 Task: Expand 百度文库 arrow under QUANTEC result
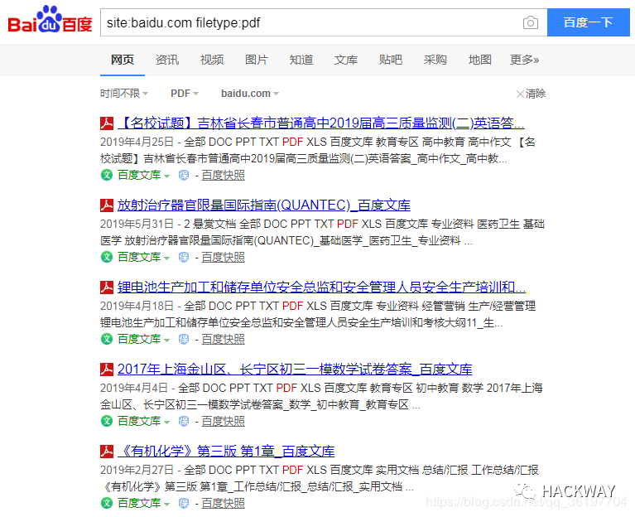pos(167,258)
